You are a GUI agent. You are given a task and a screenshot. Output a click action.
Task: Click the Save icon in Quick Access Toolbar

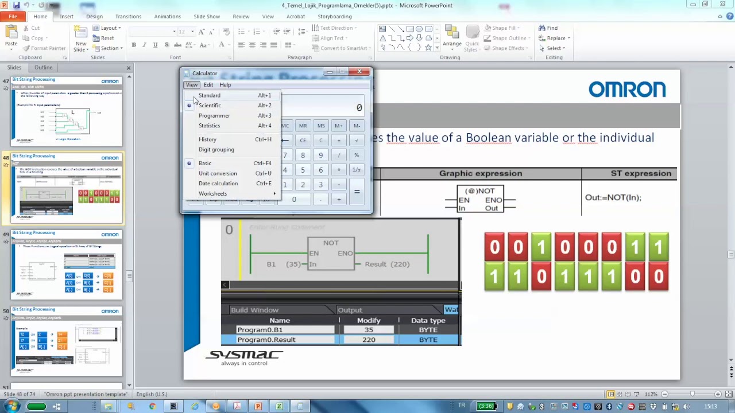[x=17, y=5]
